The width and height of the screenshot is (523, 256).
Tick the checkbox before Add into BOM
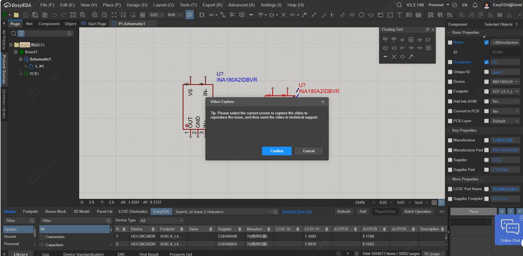click(450, 101)
